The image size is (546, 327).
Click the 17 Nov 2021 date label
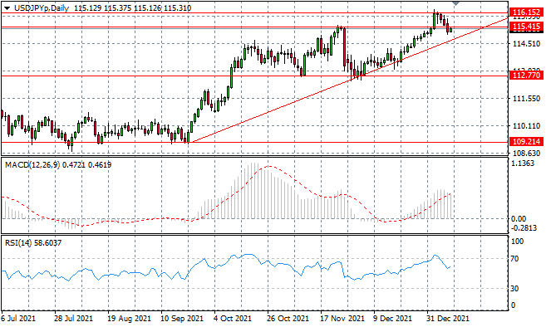(342, 319)
